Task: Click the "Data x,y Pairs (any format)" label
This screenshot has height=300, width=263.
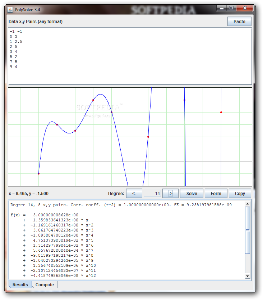Action: 36,21
